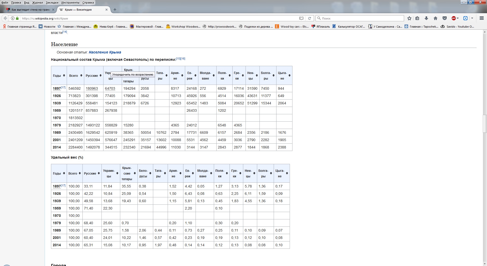
Task: Click the blue download helper extension icon
Action: pyautogui.click(x=465, y=18)
